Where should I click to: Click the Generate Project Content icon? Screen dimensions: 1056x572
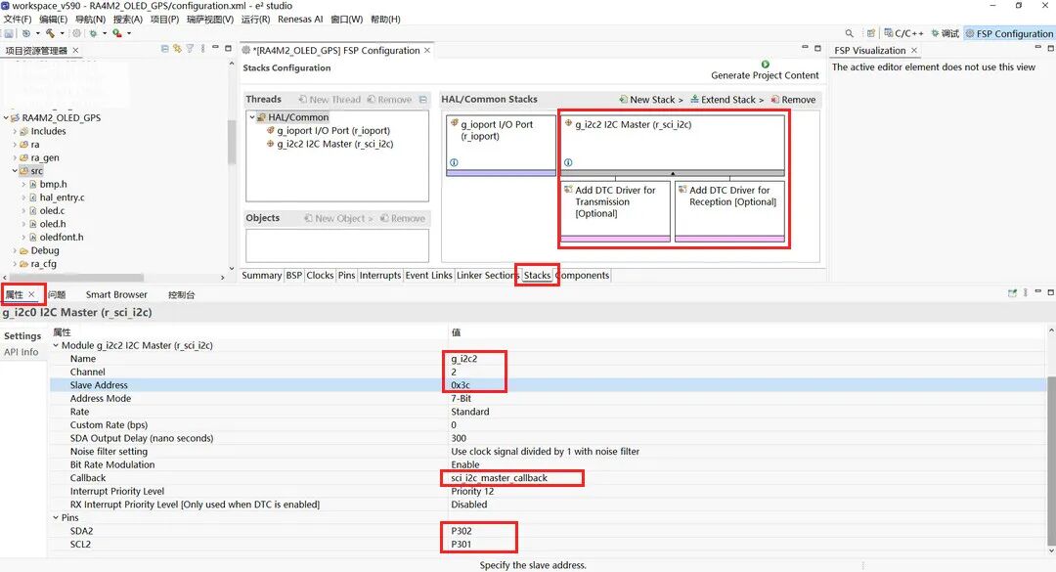point(765,64)
